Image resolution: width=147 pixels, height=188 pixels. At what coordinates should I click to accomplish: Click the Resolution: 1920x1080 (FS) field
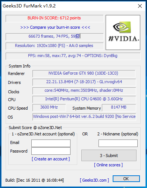[54, 46]
